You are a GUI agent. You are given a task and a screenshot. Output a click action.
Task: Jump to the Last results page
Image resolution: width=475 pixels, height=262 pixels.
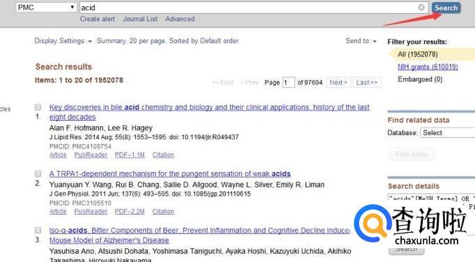coord(367,82)
